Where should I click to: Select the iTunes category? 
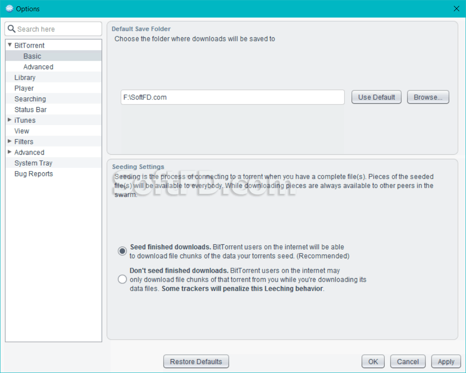[25, 120]
